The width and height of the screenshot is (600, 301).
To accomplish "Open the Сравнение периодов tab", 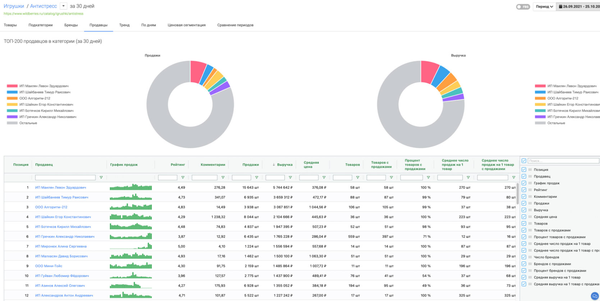I will click(235, 25).
